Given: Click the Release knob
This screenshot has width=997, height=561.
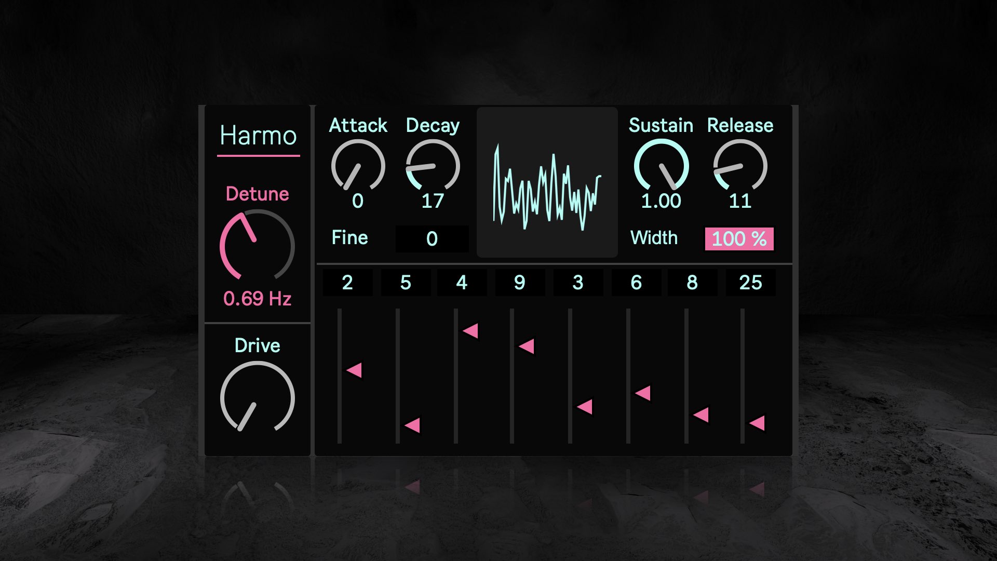Looking at the screenshot, I should 740,166.
